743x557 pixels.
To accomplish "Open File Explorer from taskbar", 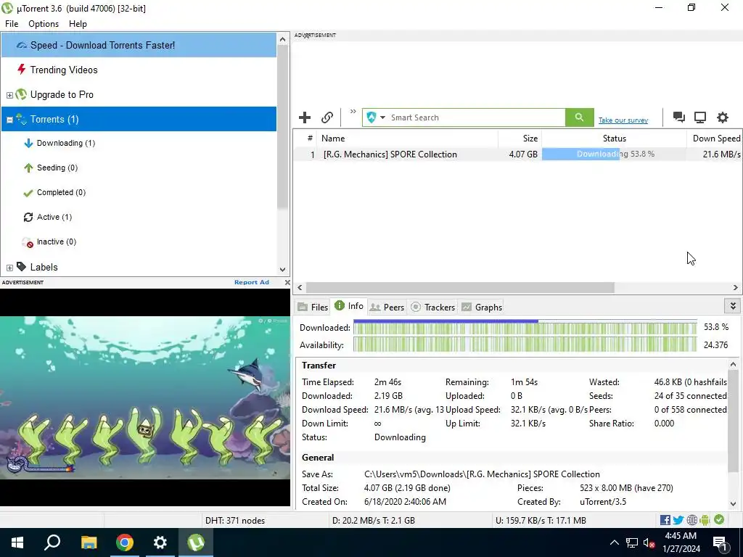I will [x=89, y=542].
